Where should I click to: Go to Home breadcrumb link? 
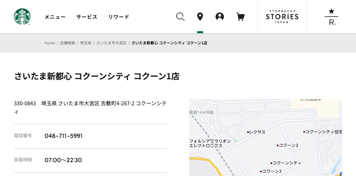[x=50, y=43]
